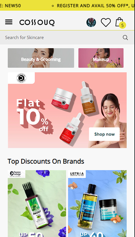Click the cart count badge showing 5

[122, 25]
